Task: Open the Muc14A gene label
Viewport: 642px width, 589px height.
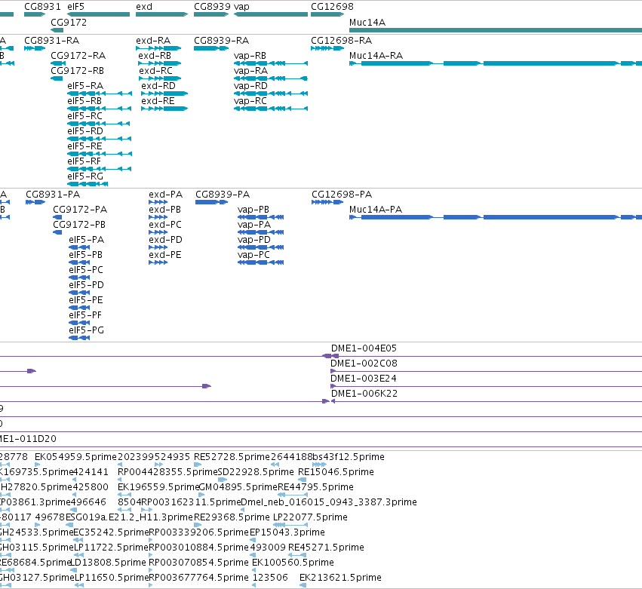Action: pos(367,22)
